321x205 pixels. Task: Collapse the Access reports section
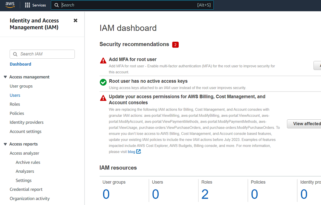tap(5, 144)
